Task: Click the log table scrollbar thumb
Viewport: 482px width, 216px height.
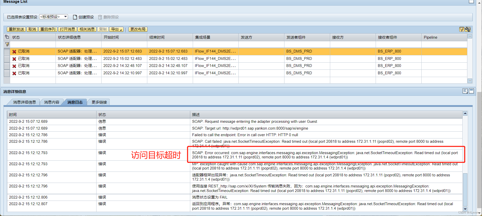Action: 465,190
